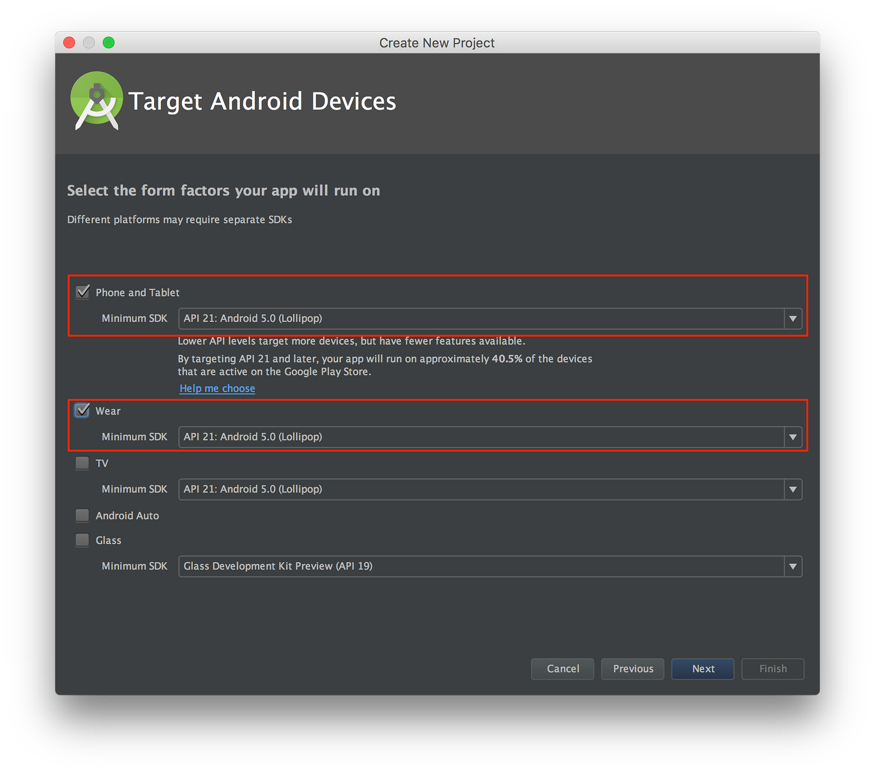
Task: Click the 'Select the form factors' heading
Action: click(223, 191)
